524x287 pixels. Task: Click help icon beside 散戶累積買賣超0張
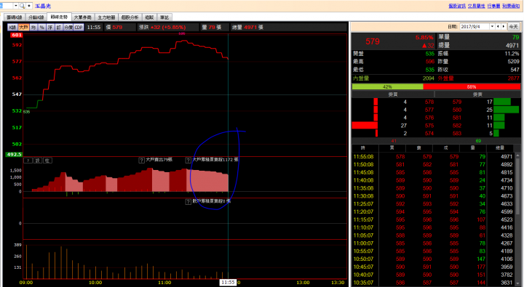[188, 201]
